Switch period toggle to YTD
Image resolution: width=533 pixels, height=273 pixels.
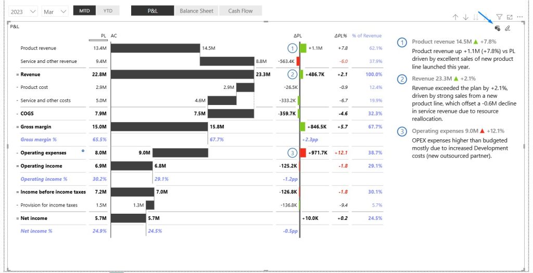pyautogui.click(x=108, y=11)
